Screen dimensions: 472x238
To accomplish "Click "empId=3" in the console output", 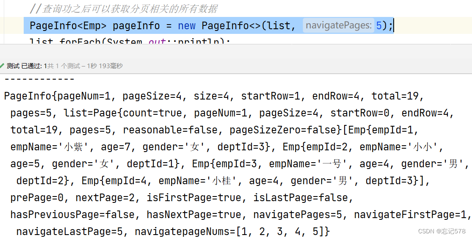I will (x=236, y=163).
